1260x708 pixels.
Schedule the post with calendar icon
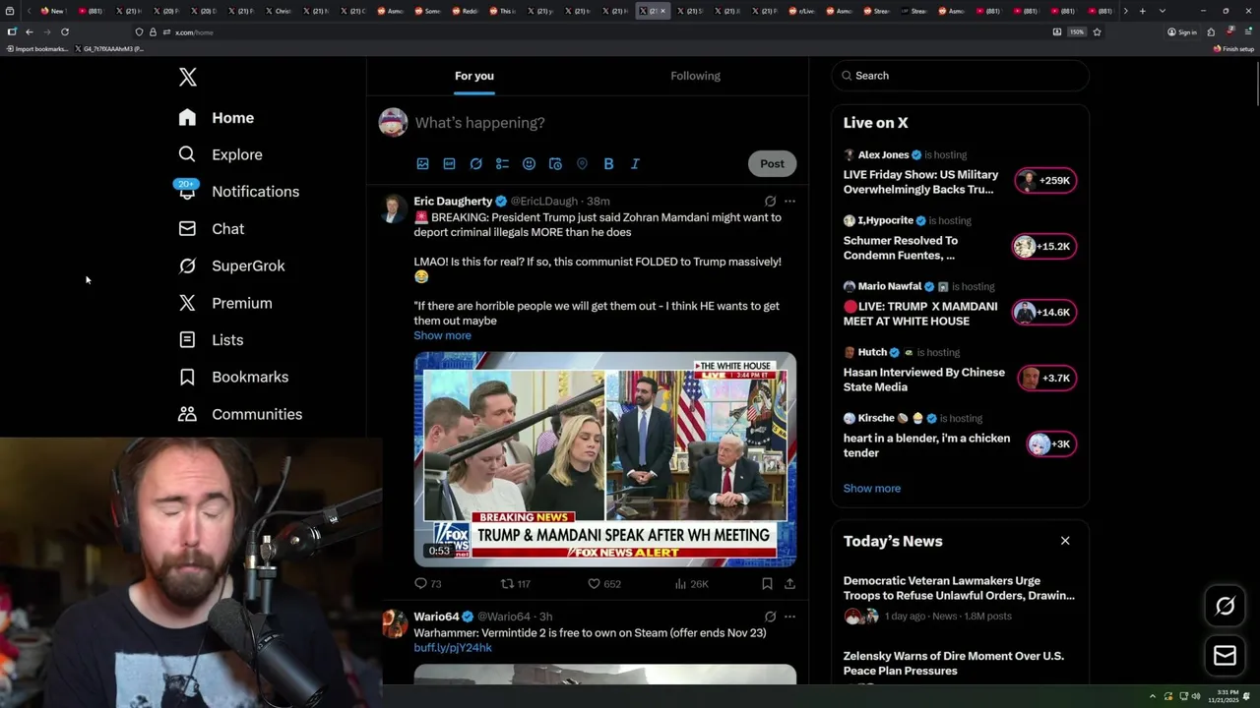coord(556,164)
